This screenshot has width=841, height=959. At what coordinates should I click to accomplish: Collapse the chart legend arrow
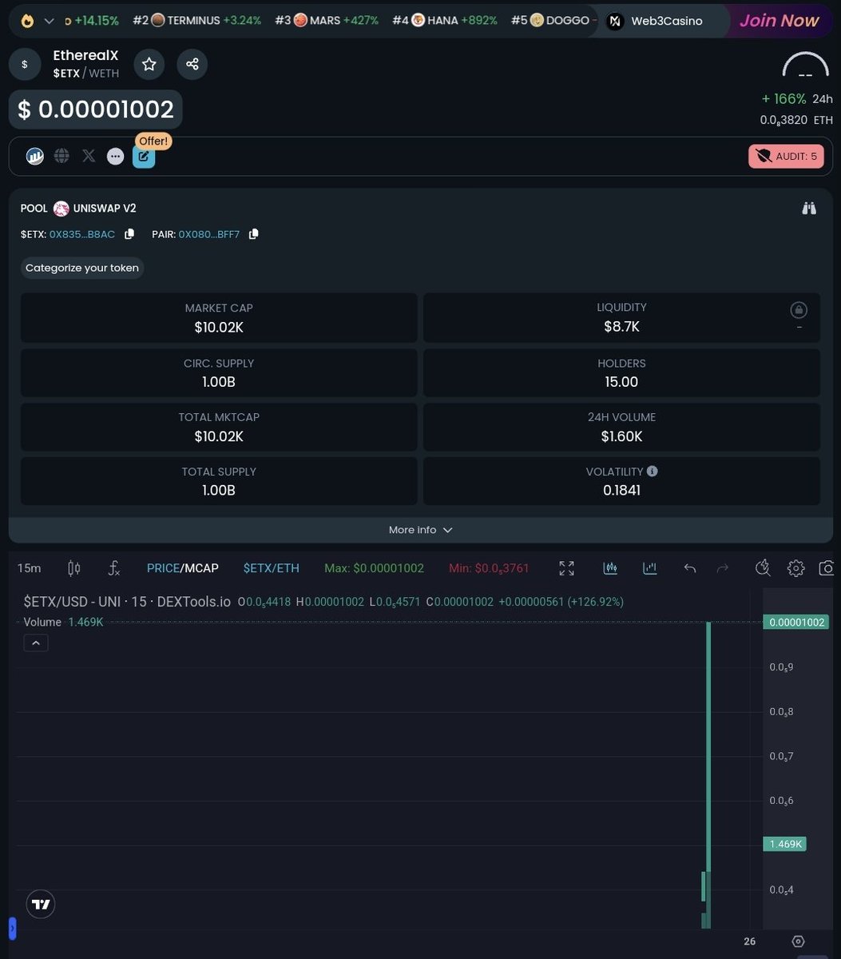[36, 643]
